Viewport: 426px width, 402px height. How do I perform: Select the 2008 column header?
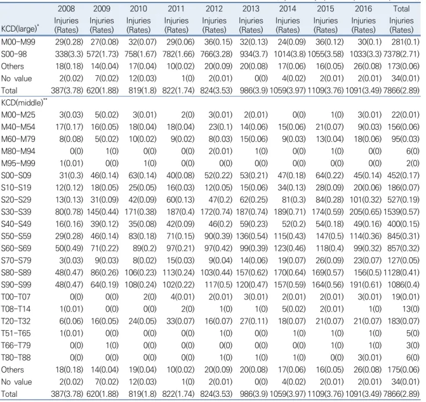(x=66, y=9)
